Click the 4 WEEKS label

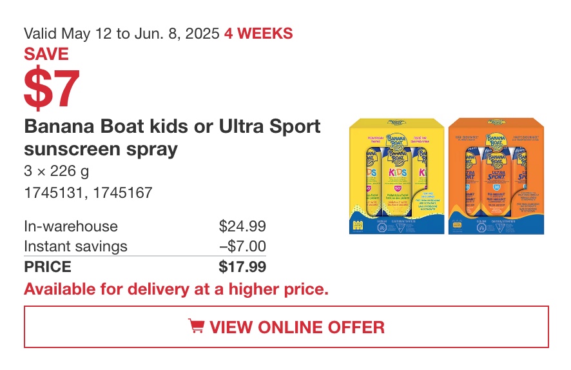(258, 34)
